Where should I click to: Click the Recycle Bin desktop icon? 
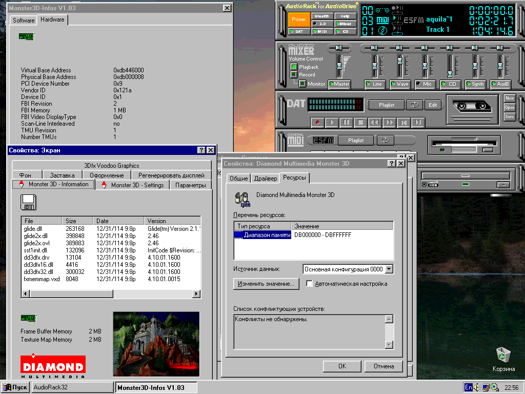tap(503, 355)
